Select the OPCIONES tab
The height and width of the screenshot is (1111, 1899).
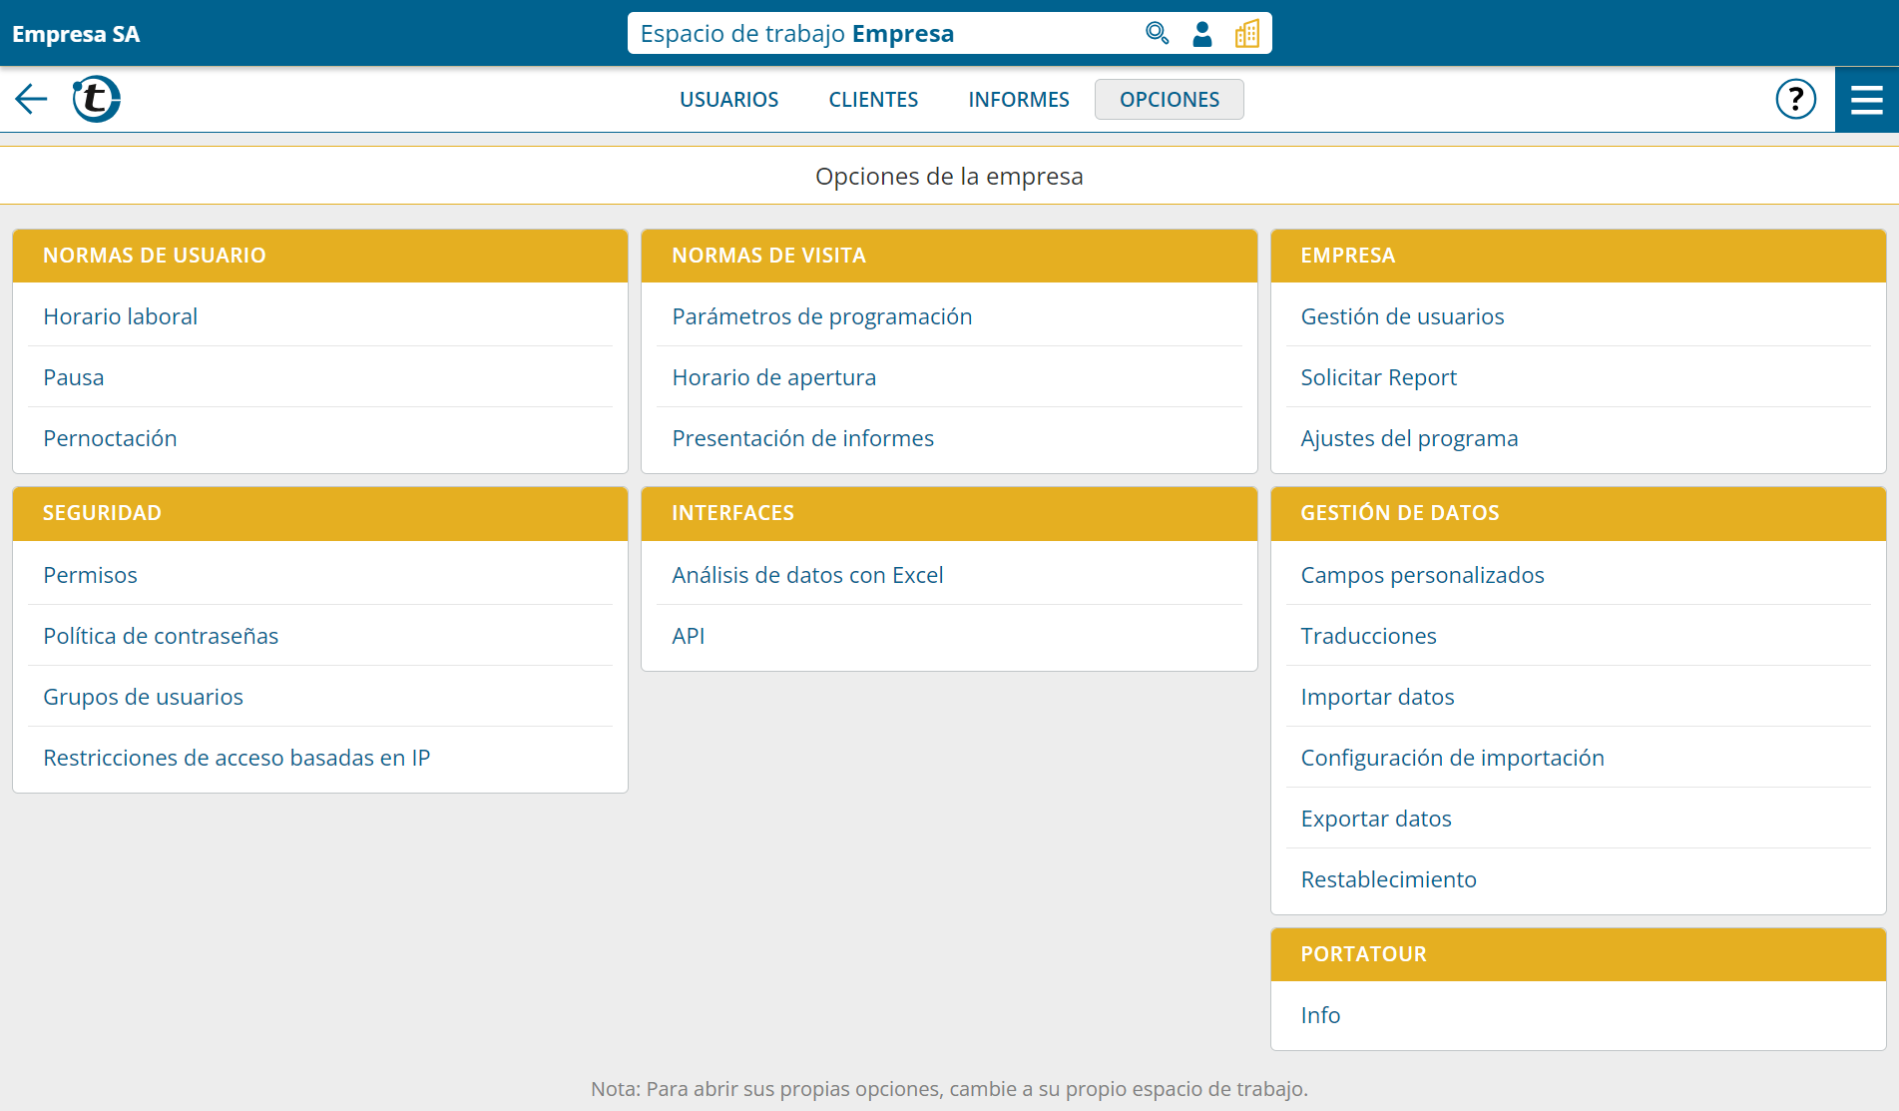tap(1169, 99)
